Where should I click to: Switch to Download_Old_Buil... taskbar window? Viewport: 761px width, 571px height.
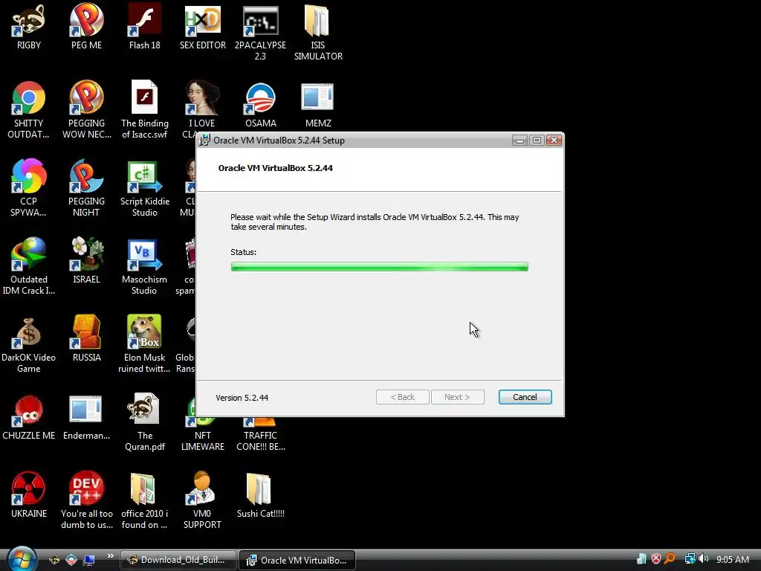click(178, 560)
